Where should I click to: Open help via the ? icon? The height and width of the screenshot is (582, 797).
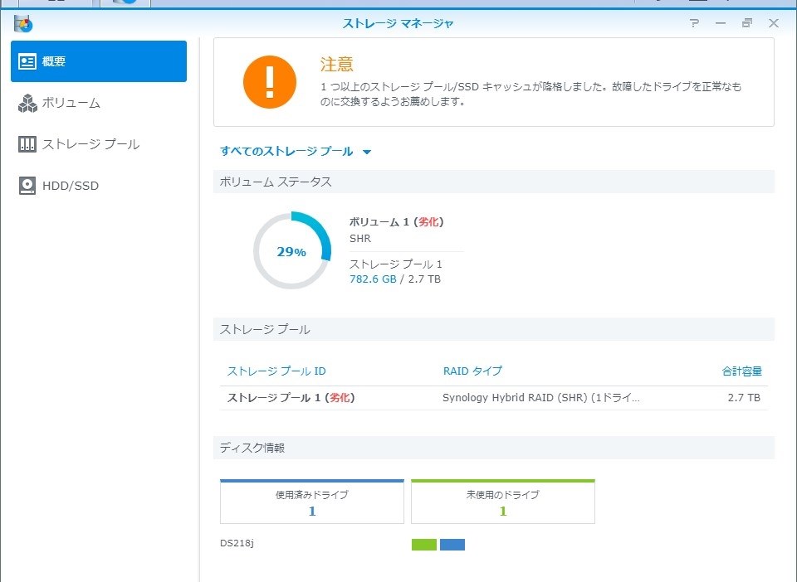coord(696,23)
